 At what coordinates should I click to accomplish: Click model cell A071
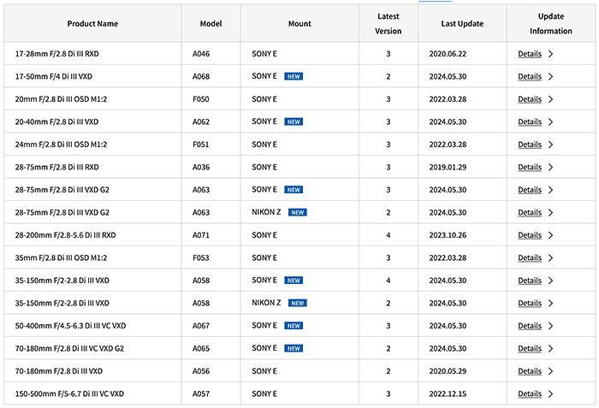coord(201,235)
